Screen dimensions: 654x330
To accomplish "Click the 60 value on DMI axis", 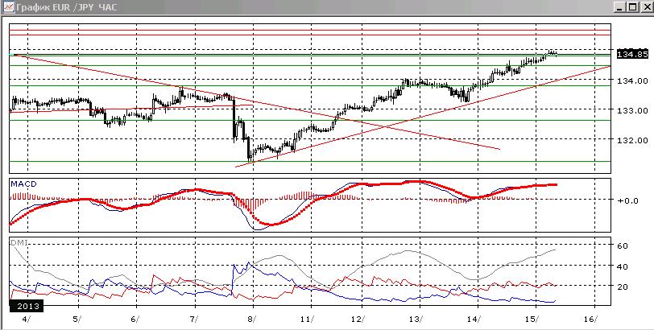I will [x=623, y=245].
